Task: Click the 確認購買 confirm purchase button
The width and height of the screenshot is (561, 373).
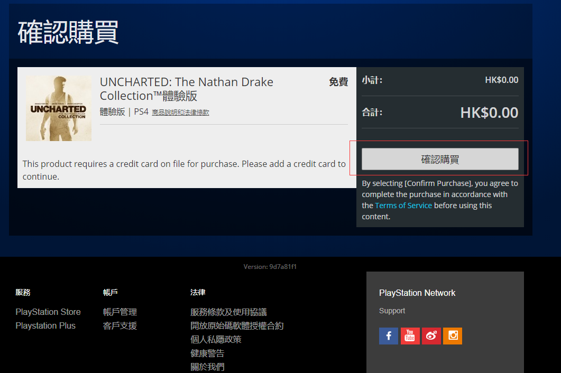Action: (440, 159)
